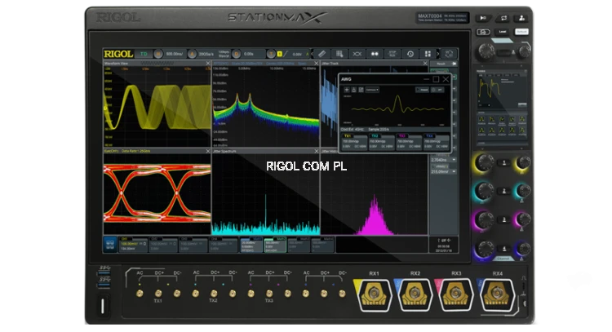This screenshot has height=332, width=612.
Task: Toggle hardware channel 4 button
Action: pyautogui.click(x=504, y=249)
